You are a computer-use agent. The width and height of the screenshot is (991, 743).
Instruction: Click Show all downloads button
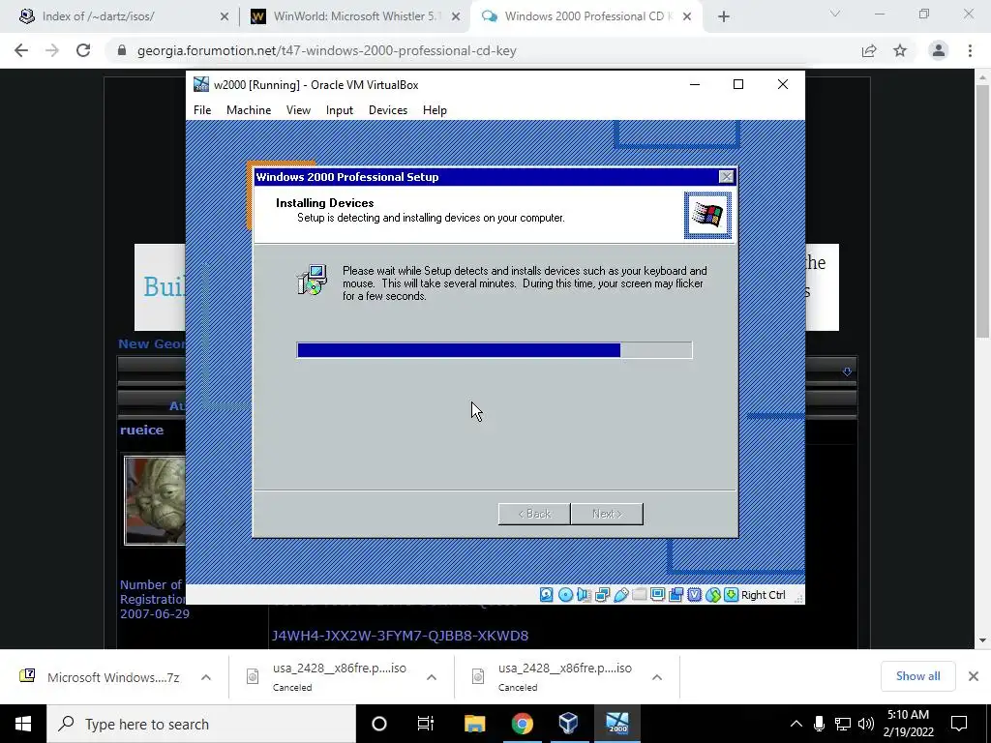tap(917, 676)
